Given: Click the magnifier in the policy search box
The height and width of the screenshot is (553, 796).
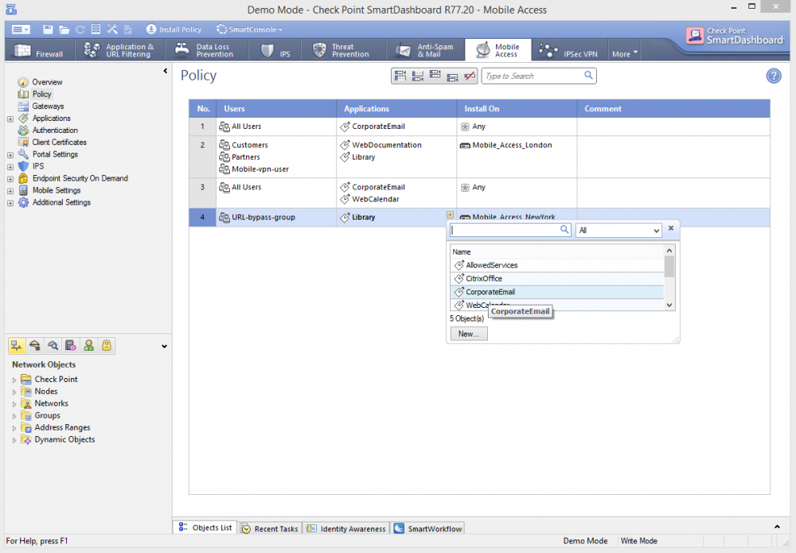Looking at the screenshot, I should (588, 76).
